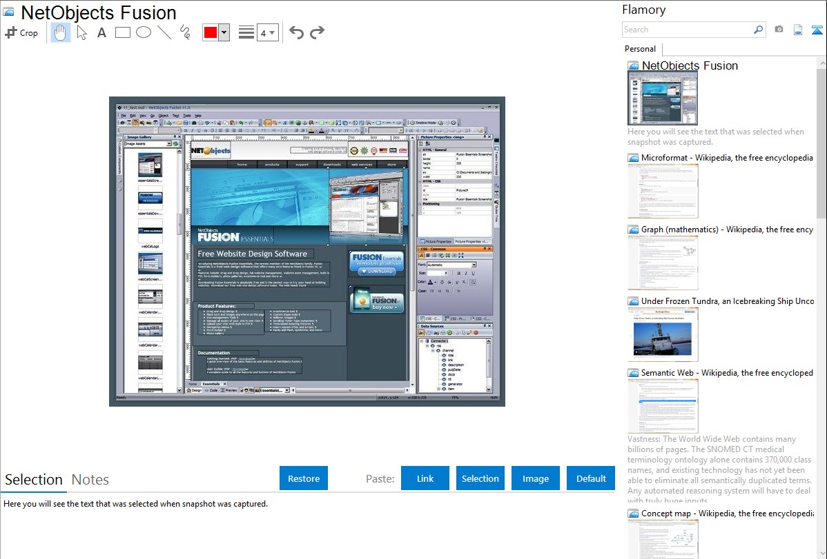The image size is (827, 559).
Task: Redo the last undone action
Action: (x=317, y=32)
